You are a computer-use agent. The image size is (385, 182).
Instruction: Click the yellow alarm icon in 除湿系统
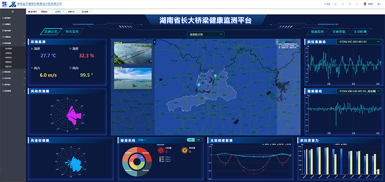point(185,150)
